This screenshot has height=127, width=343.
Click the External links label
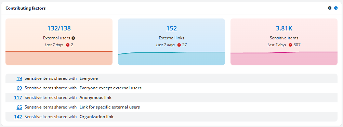(172, 38)
